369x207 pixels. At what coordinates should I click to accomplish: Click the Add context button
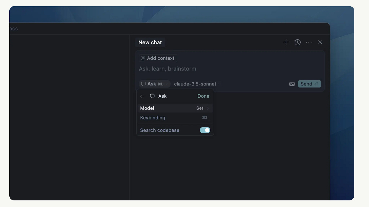[x=158, y=58]
